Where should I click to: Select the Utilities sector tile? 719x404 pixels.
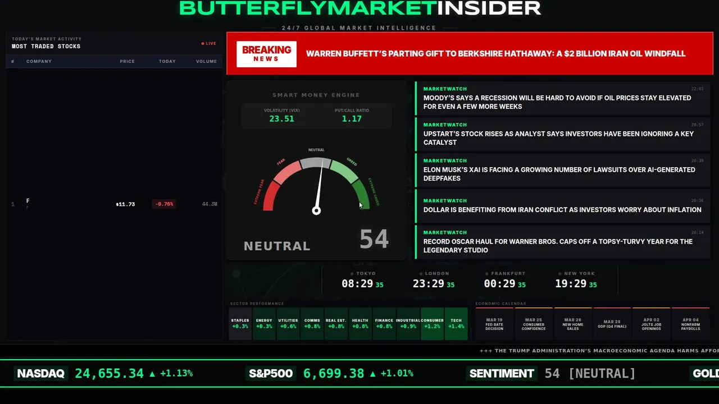(x=288, y=324)
